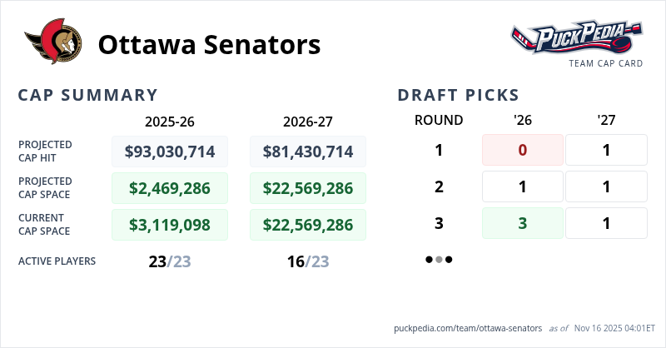The width and height of the screenshot is (666, 348).
Task: Select the green round 3 '26 pick box
Action: click(x=523, y=223)
